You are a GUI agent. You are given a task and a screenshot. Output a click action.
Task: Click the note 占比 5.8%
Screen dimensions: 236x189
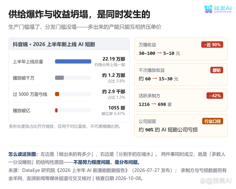tap(117, 81)
